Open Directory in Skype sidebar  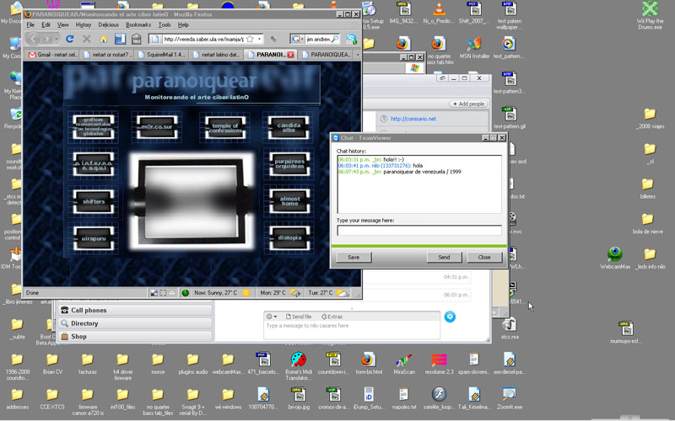(x=135, y=323)
